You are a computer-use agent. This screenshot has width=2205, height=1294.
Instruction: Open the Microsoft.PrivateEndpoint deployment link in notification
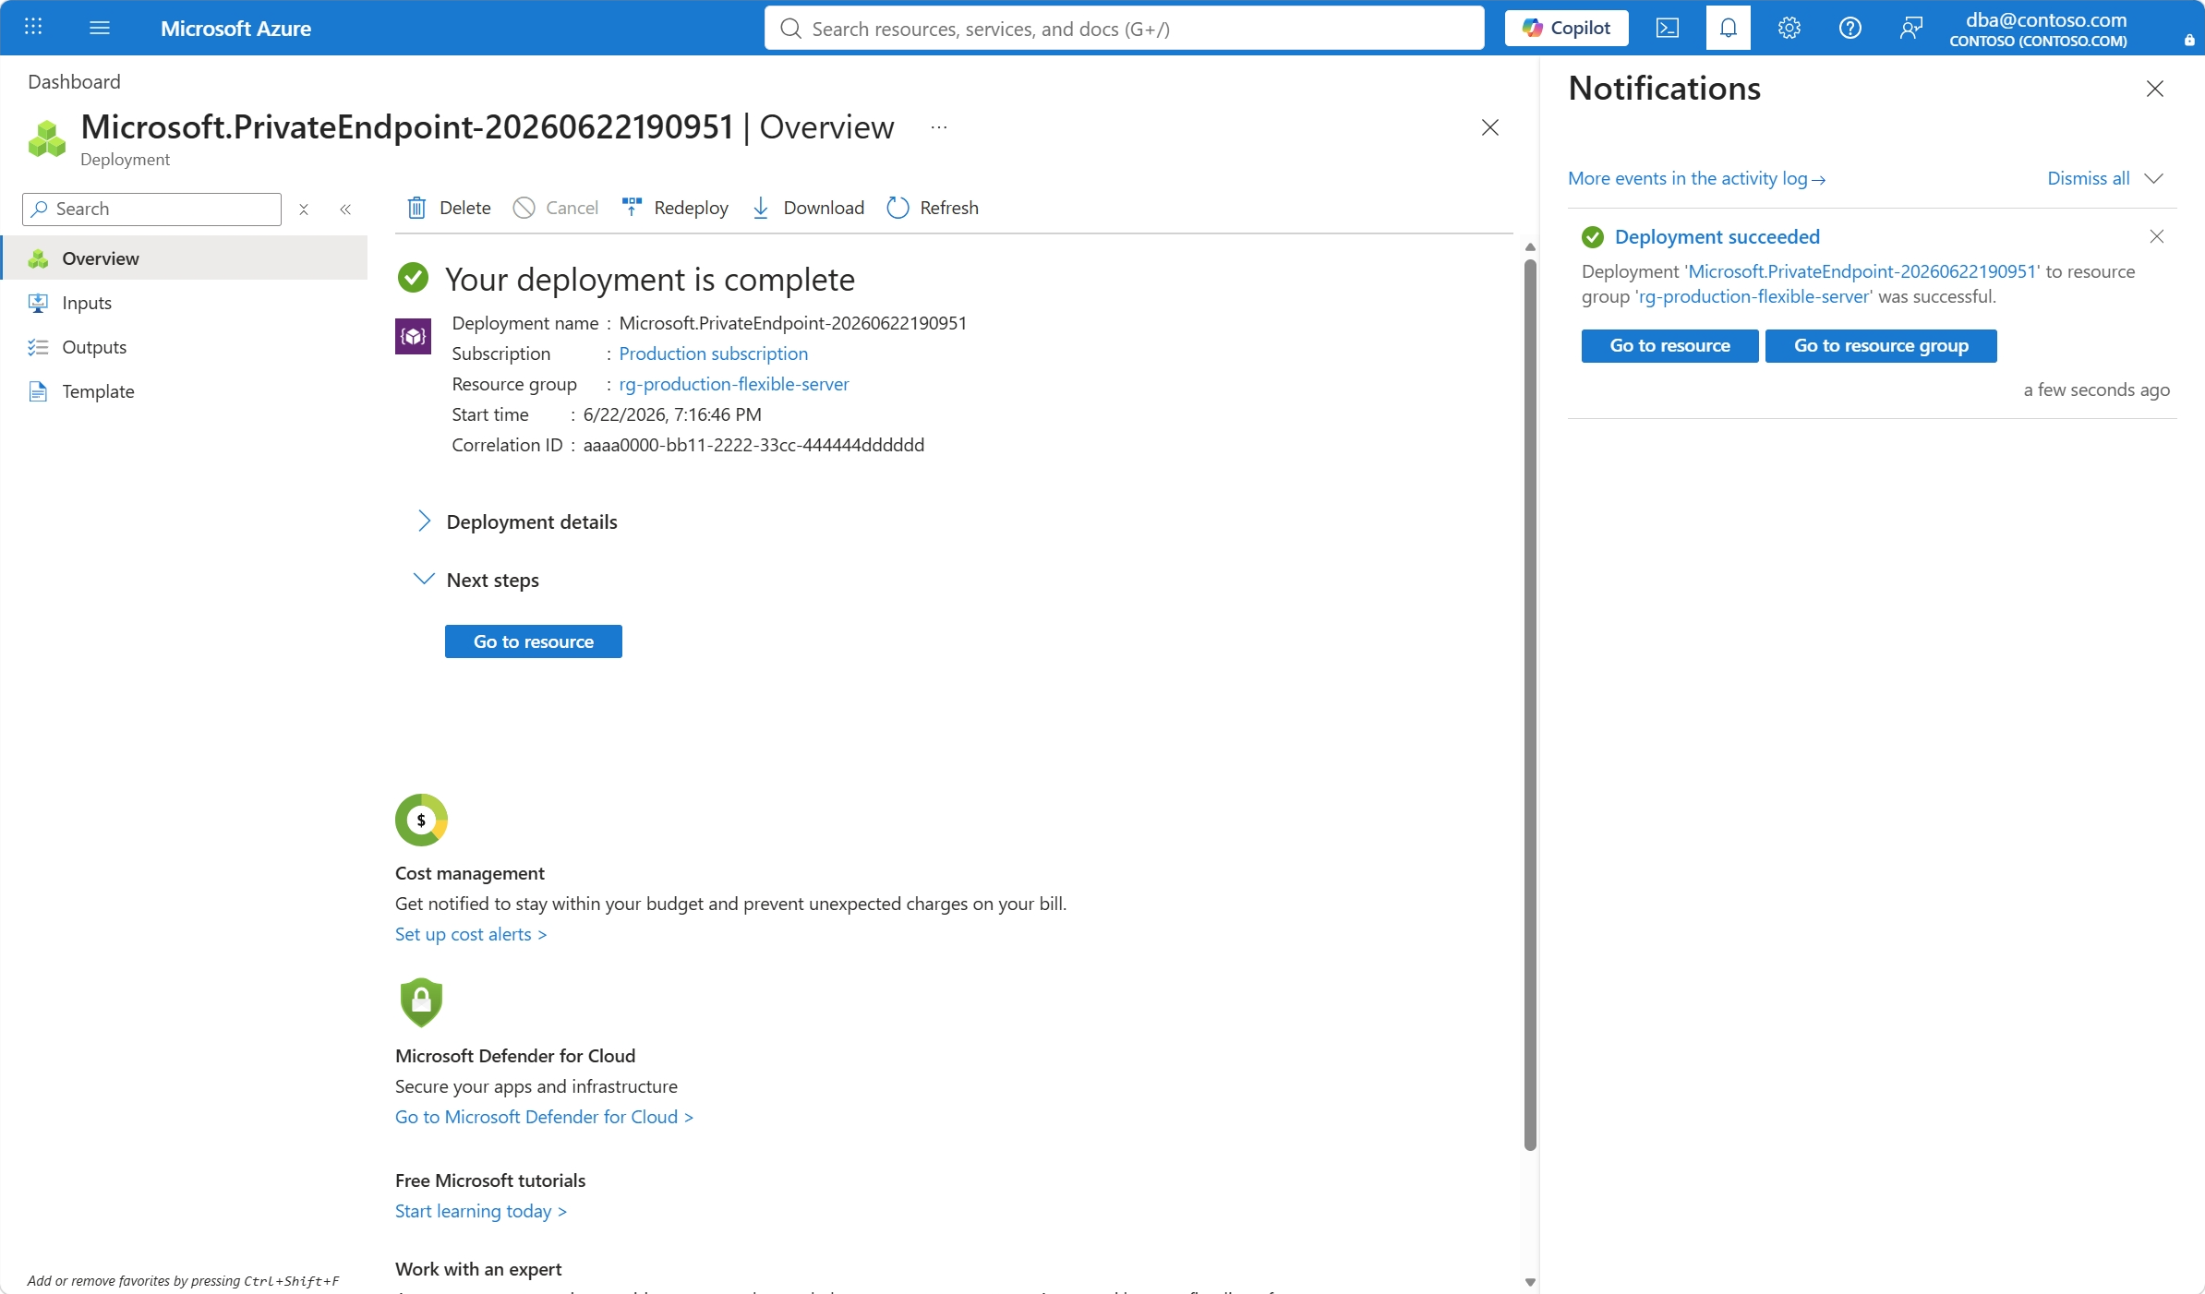pos(1862,271)
